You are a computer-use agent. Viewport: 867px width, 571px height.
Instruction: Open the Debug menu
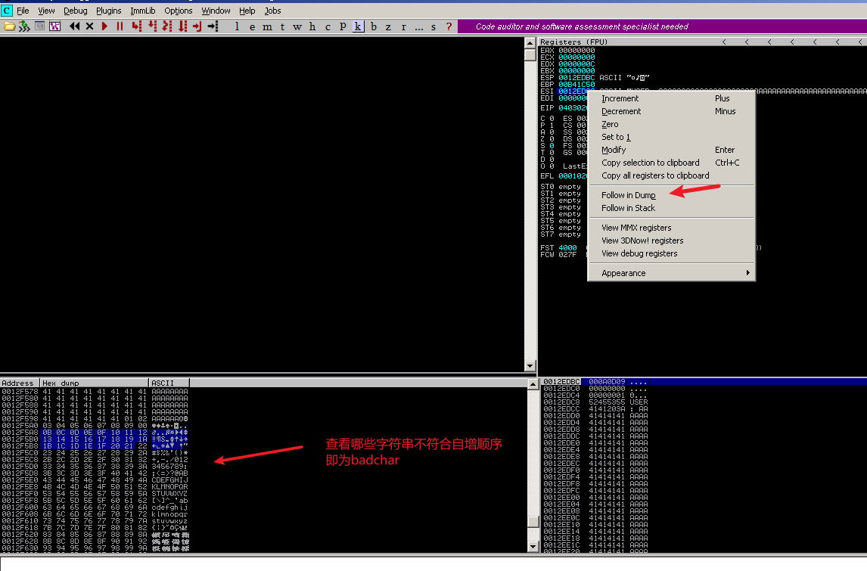coord(75,11)
